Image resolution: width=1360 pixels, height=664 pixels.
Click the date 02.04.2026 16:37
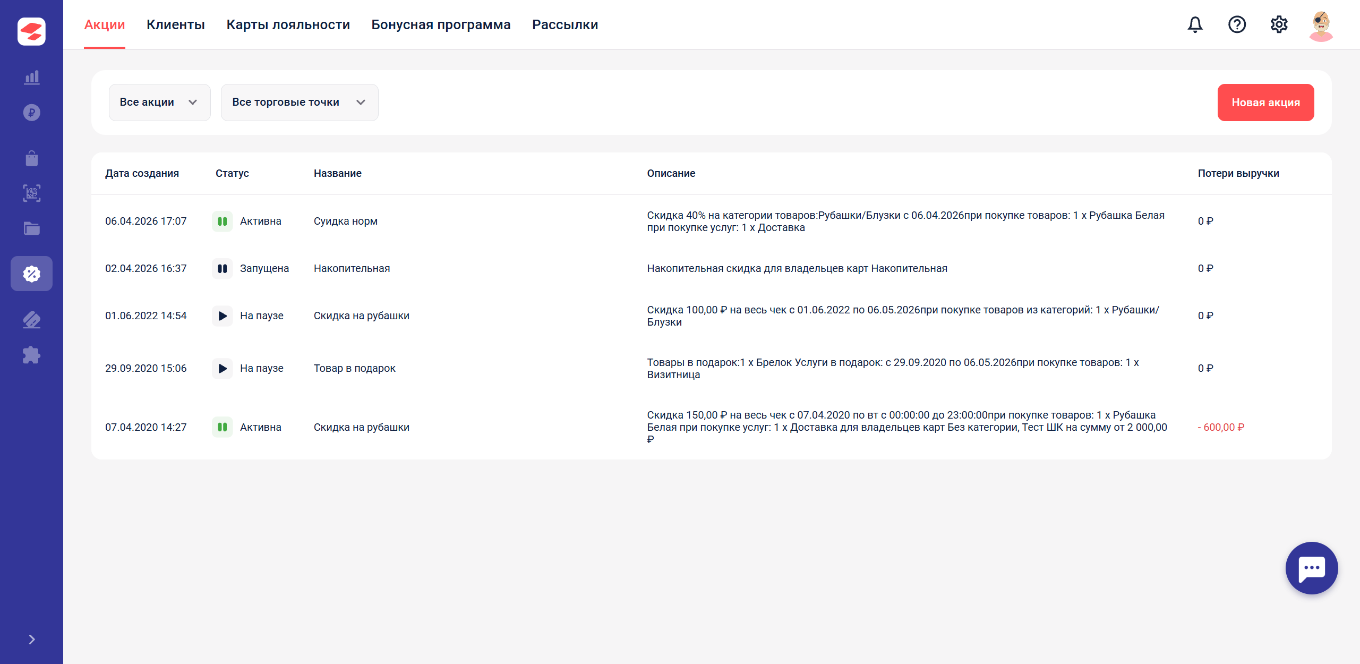[146, 268]
